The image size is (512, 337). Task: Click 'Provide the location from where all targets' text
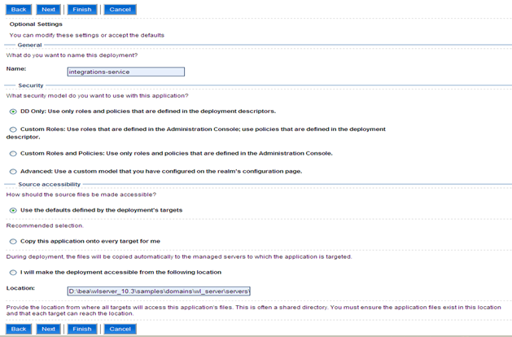(x=253, y=310)
